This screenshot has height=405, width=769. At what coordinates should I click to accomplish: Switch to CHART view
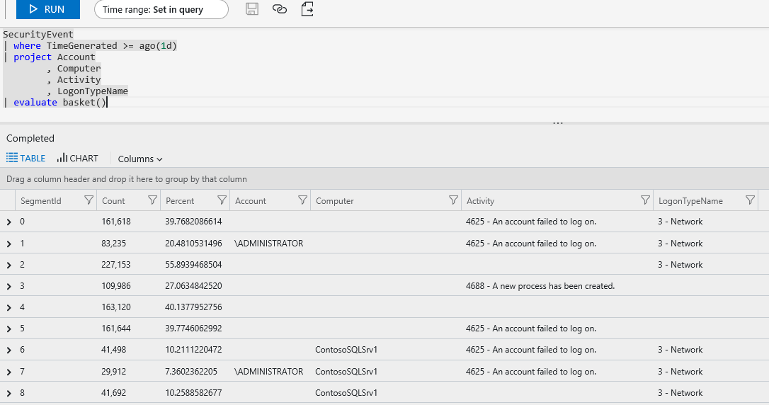(77, 158)
